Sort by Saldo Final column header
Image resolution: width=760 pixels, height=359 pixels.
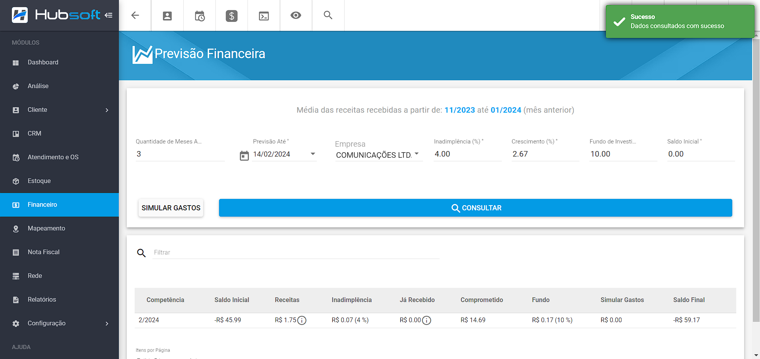coord(689,300)
